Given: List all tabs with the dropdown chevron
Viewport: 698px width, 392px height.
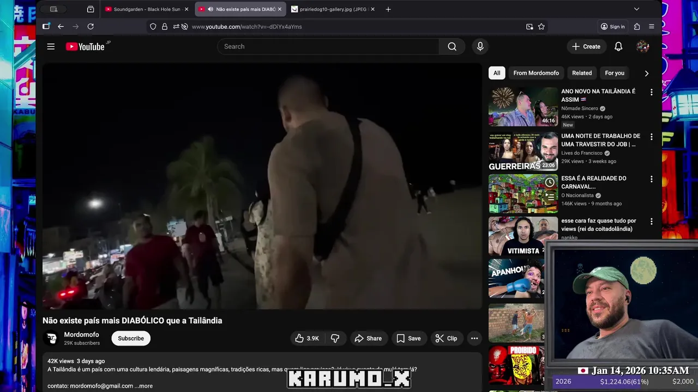Looking at the screenshot, I should click(x=636, y=9).
